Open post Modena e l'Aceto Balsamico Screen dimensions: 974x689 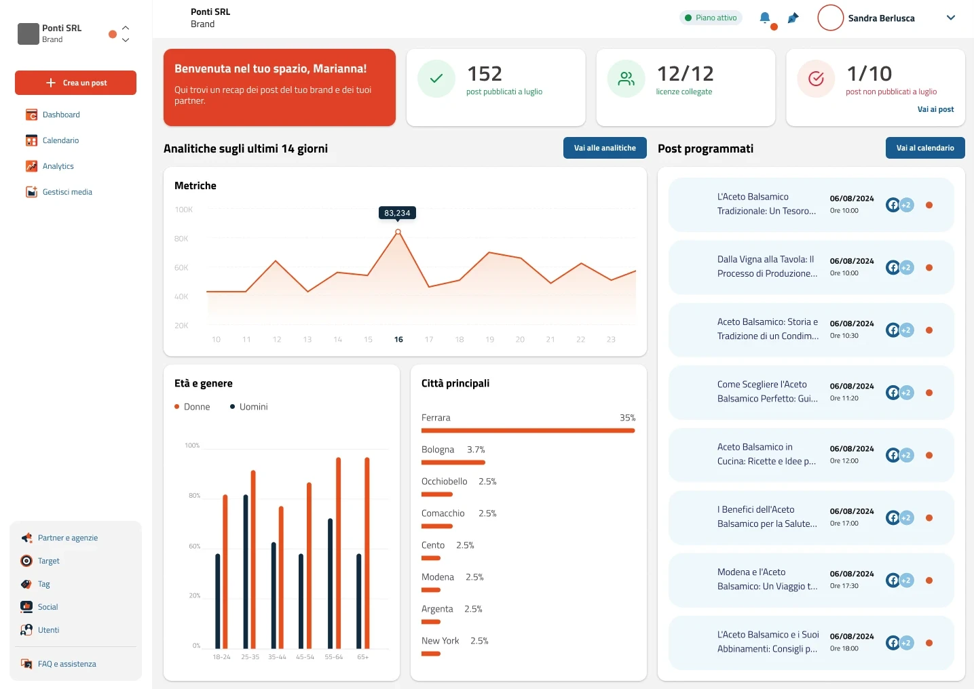click(811, 580)
